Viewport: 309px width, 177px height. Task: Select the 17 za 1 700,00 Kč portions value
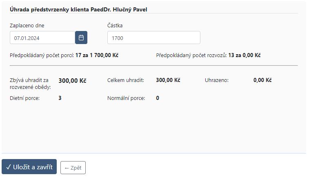tap(97, 55)
